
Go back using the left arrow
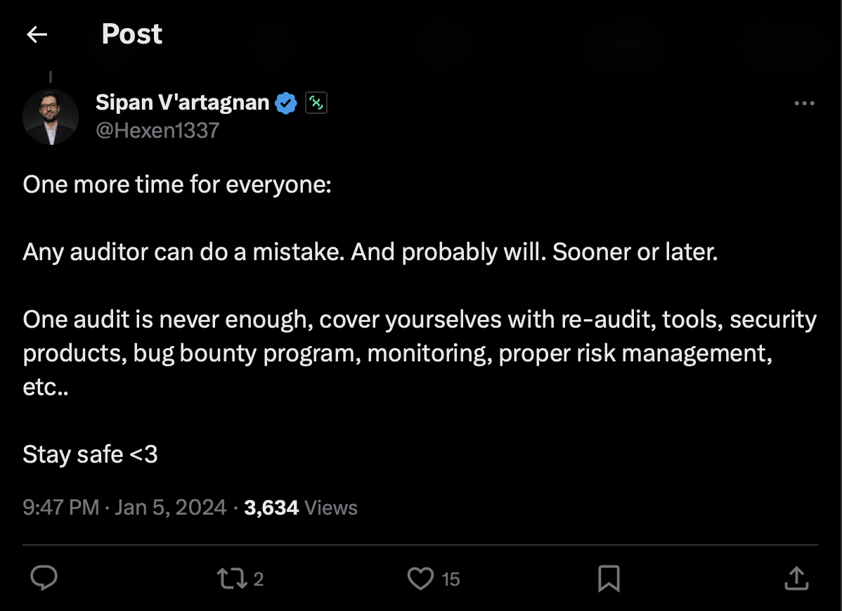point(37,34)
